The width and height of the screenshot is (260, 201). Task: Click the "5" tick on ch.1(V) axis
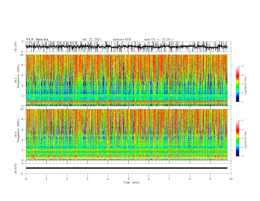pyautogui.click(x=23, y=42)
